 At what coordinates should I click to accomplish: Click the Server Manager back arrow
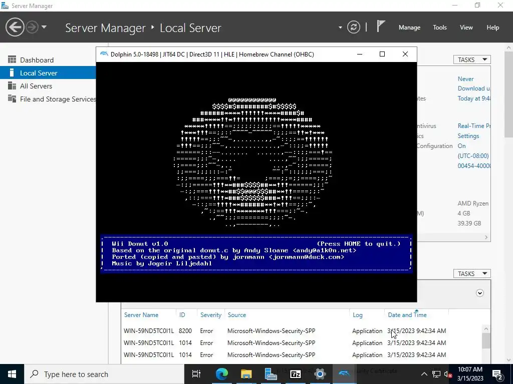pos(15,27)
